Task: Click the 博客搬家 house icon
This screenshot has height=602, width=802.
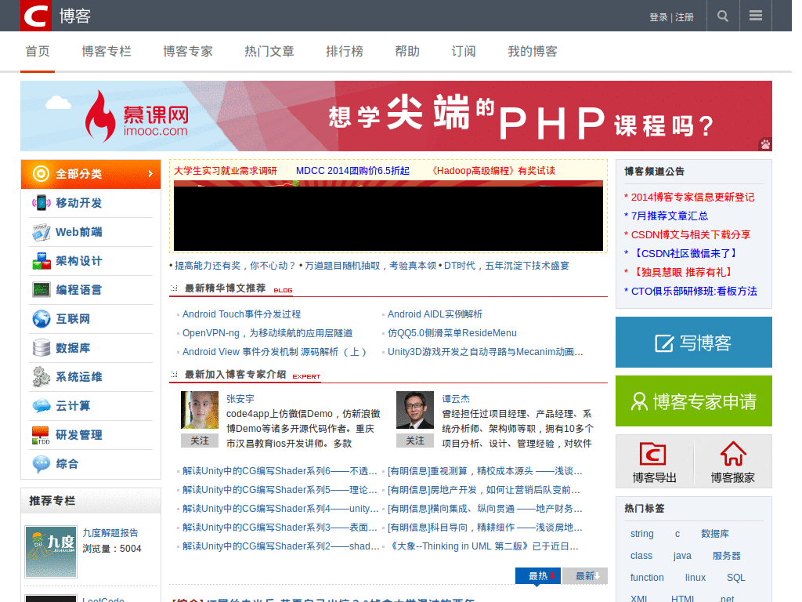Action: pyautogui.click(x=733, y=454)
